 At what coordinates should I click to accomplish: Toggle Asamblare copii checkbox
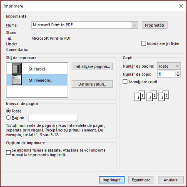pyautogui.click(x=125, y=81)
